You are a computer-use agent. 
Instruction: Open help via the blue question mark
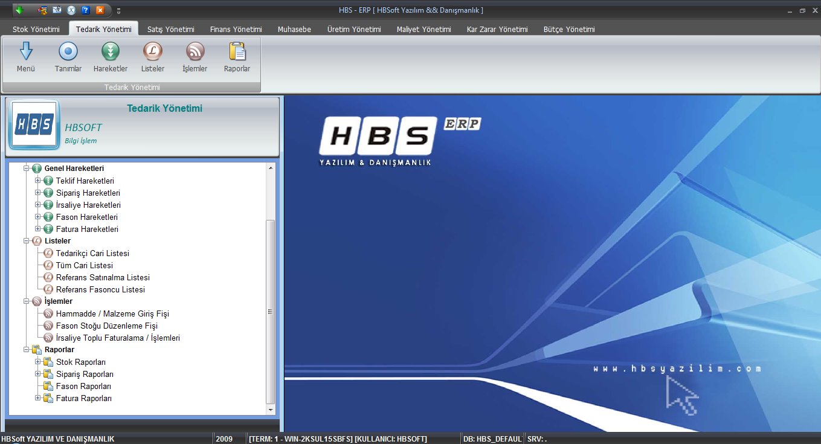point(86,10)
